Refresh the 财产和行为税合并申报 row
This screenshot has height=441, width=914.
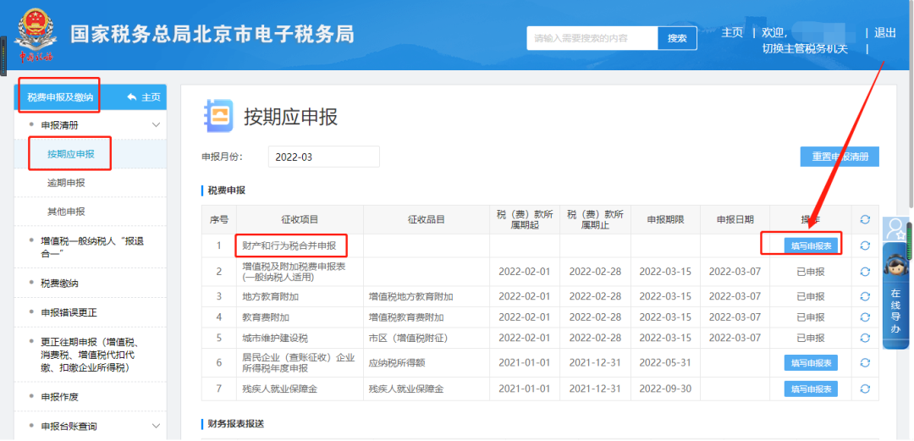coord(865,245)
